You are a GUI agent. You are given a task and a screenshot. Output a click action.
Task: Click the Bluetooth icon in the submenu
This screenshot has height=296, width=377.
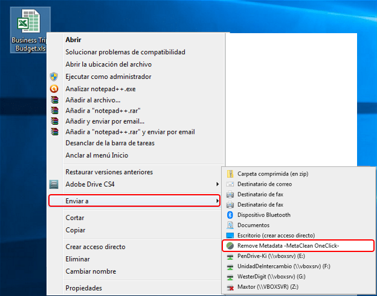pos(230,215)
